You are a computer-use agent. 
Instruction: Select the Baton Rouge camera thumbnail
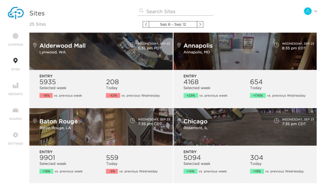(x=101, y=126)
